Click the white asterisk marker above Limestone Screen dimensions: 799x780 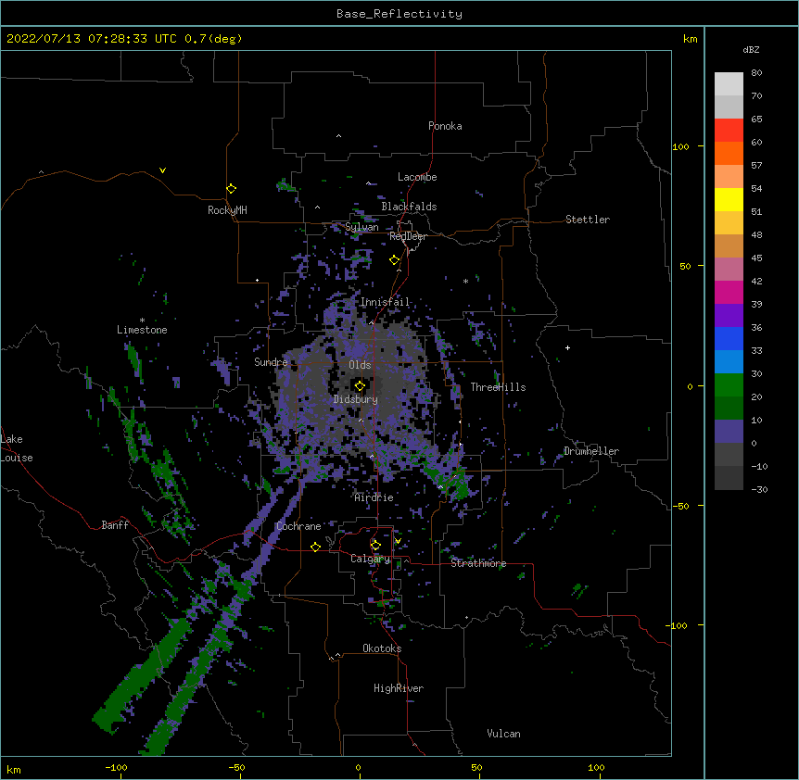click(x=142, y=321)
